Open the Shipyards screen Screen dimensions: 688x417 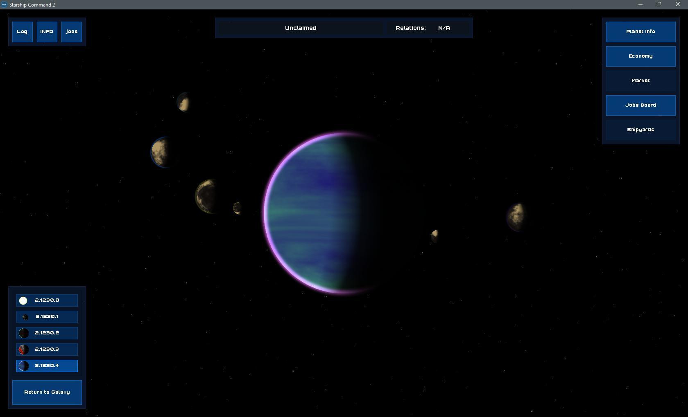click(x=640, y=130)
